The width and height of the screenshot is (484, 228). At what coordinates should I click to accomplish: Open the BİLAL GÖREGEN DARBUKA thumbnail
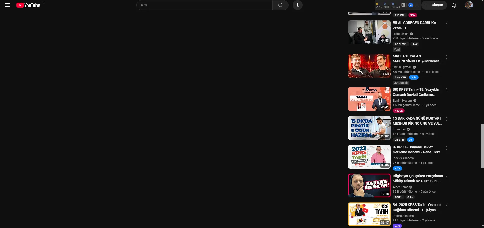point(369,32)
